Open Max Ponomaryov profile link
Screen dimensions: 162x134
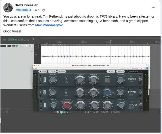pos(49,25)
